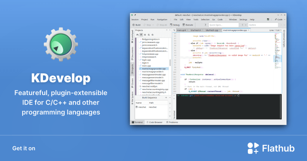Viewport: 307px width, 161px height.
Task: Click the Stop All toolbar button
Action: pos(162,25)
